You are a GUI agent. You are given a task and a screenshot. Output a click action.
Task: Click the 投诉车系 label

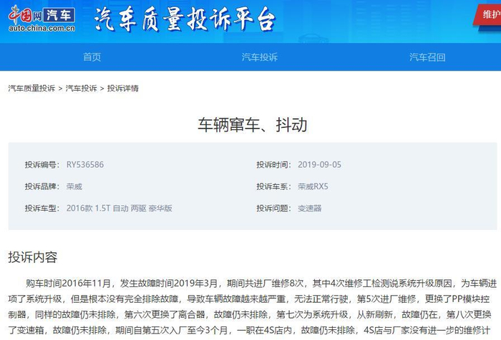pos(273,186)
